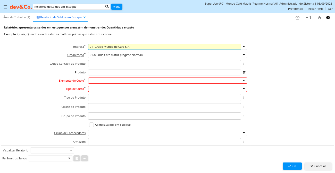Open Armazém selection options icon

coord(244,142)
